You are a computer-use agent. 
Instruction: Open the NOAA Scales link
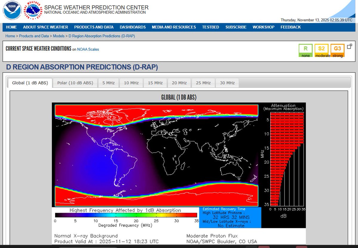[x=88, y=49]
